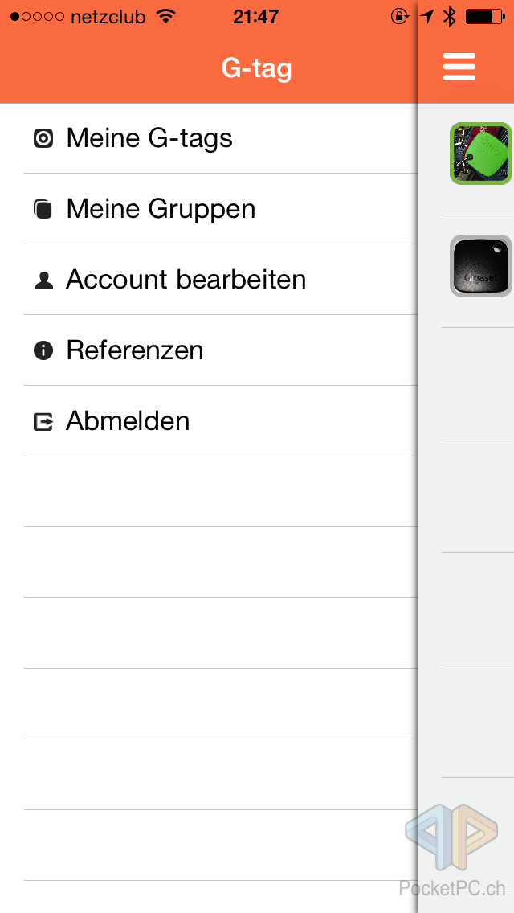Tap the Bluetooth icon in status bar
Viewport: 514px width, 913px height.
[x=451, y=16]
